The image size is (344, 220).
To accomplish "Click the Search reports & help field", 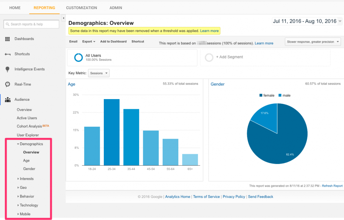I will click(31, 24).
